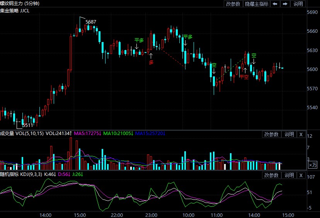Image resolution: width=320 pixels, height=218 pixels.
Task: Click the 107 KDJ axis label
Action: click(311, 177)
